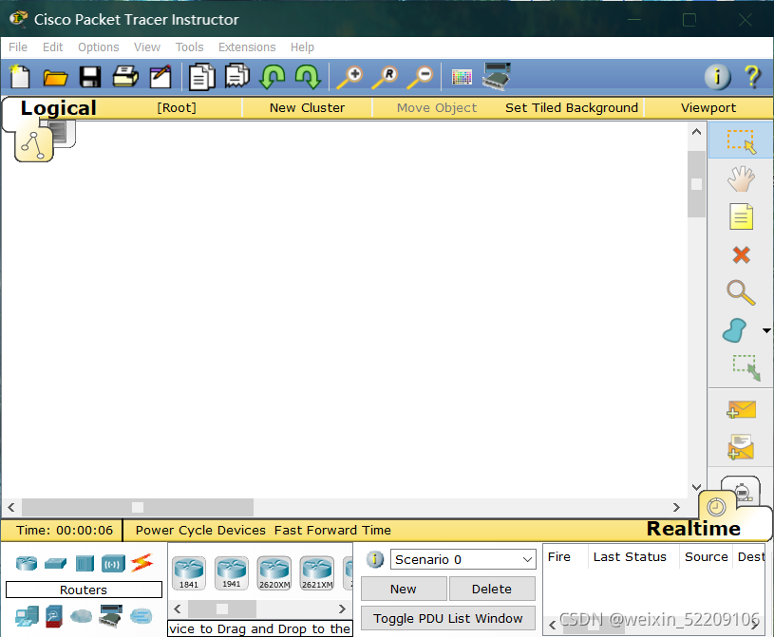Click Power Cycle Devices
Image resolution: width=774 pixels, height=637 pixels.
click(200, 530)
